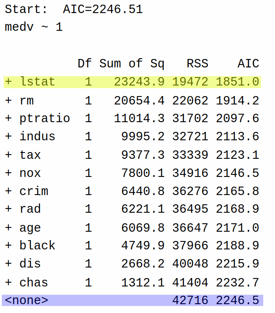The width and height of the screenshot is (275, 313).
Task: Click the nox variable name
Action: [x=30, y=173]
